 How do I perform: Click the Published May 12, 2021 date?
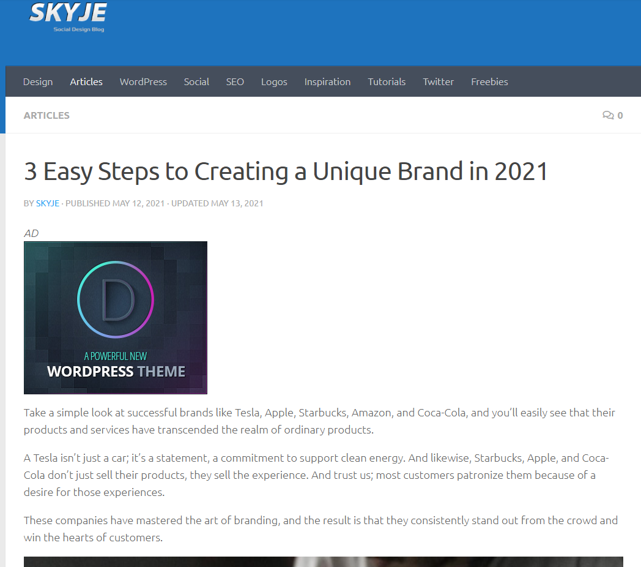[115, 203]
